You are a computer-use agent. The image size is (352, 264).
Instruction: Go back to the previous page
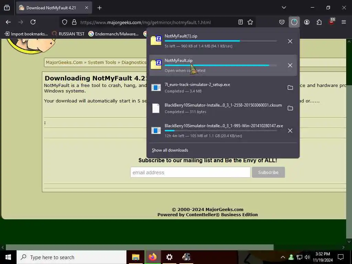[x=8, y=22]
